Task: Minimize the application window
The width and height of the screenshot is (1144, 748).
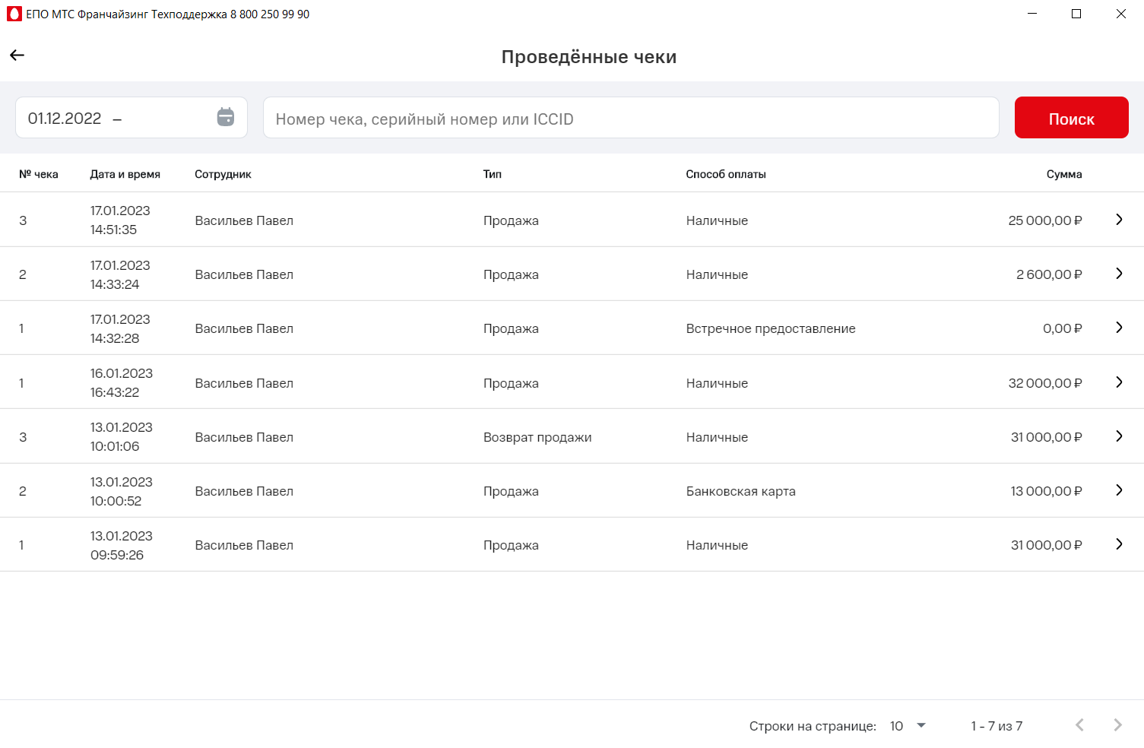Action: (x=1032, y=14)
